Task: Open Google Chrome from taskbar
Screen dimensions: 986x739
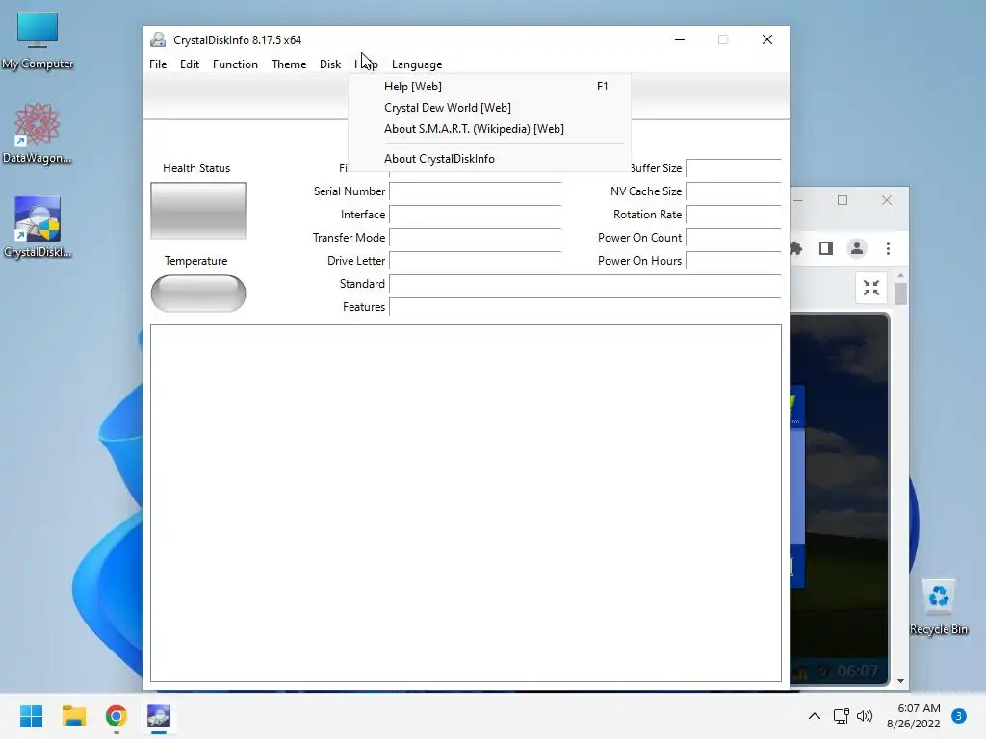Action: click(x=117, y=716)
